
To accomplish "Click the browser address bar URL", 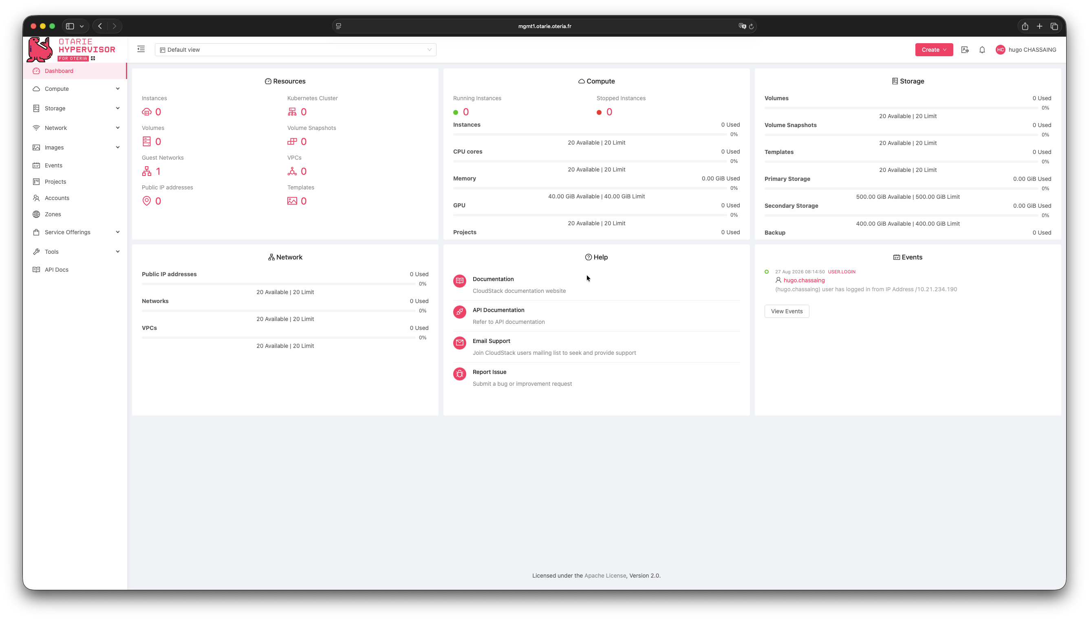I will coord(544,26).
